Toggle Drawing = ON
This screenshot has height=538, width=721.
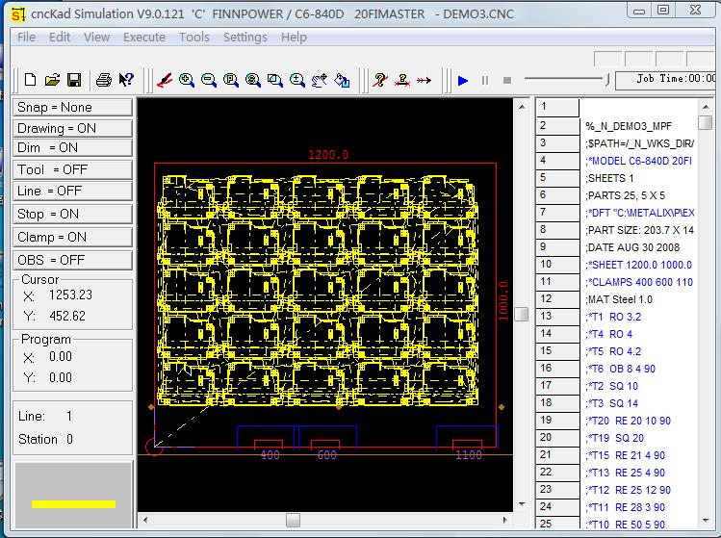[72, 128]
